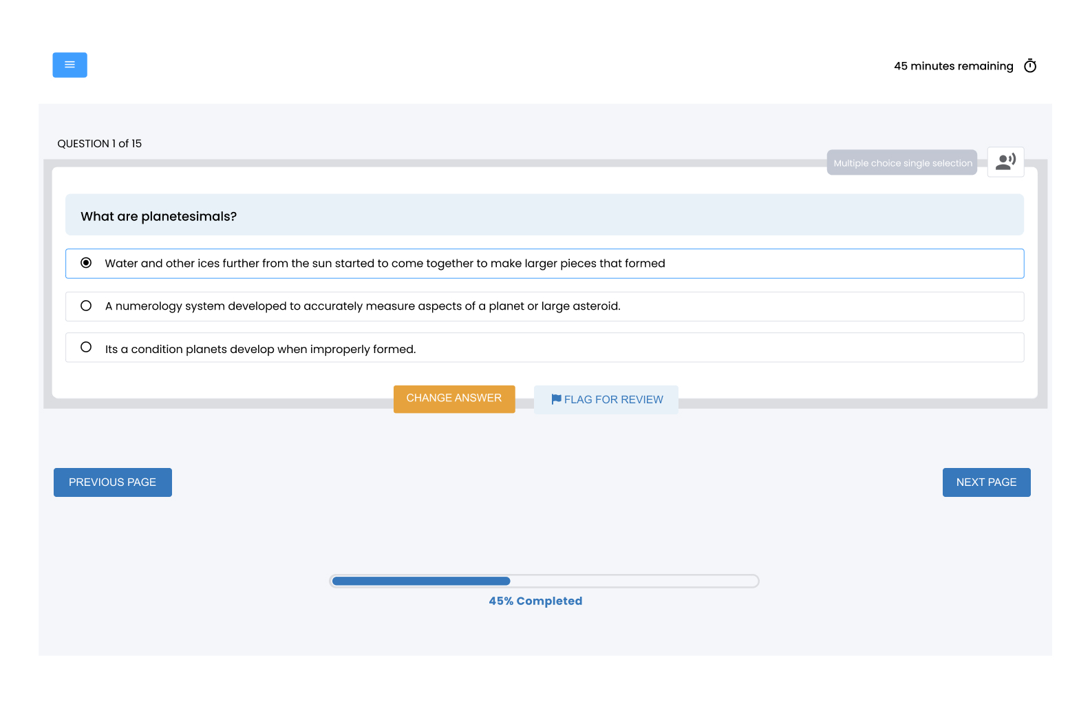
Task: Select the radio button for the water and ices answer
Action: tap(86, 263)
